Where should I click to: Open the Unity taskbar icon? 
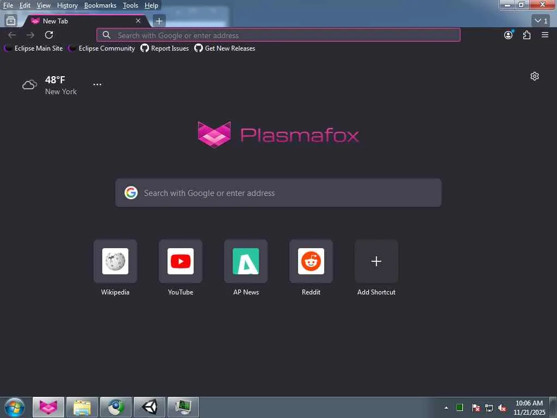pos(150,407)
